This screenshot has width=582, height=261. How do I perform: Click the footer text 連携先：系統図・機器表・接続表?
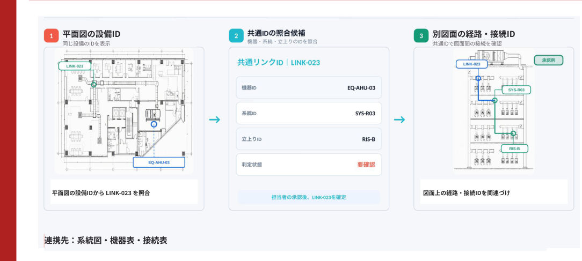[106, 240]
